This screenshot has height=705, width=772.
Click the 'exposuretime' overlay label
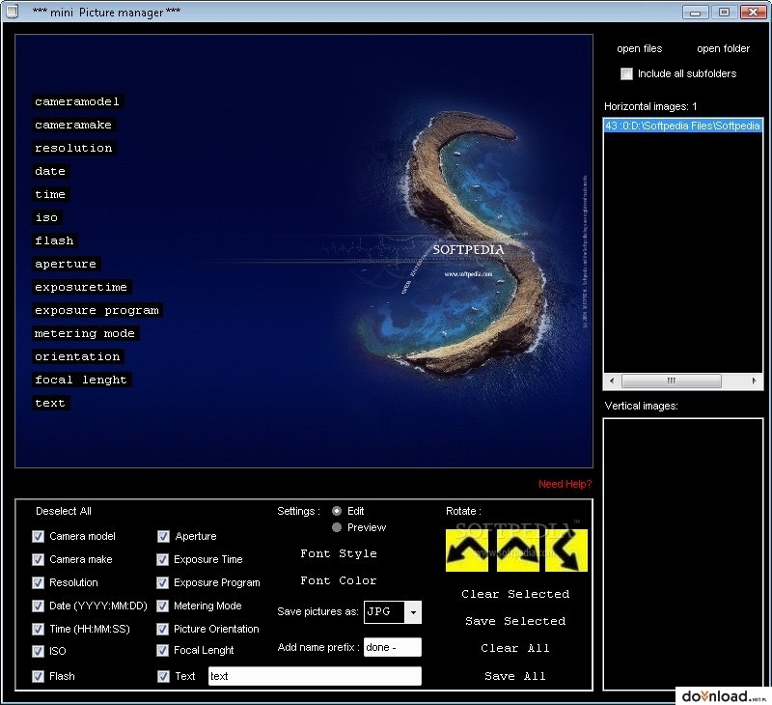81,287
